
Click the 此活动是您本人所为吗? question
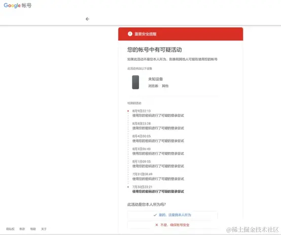pos(147,205)
